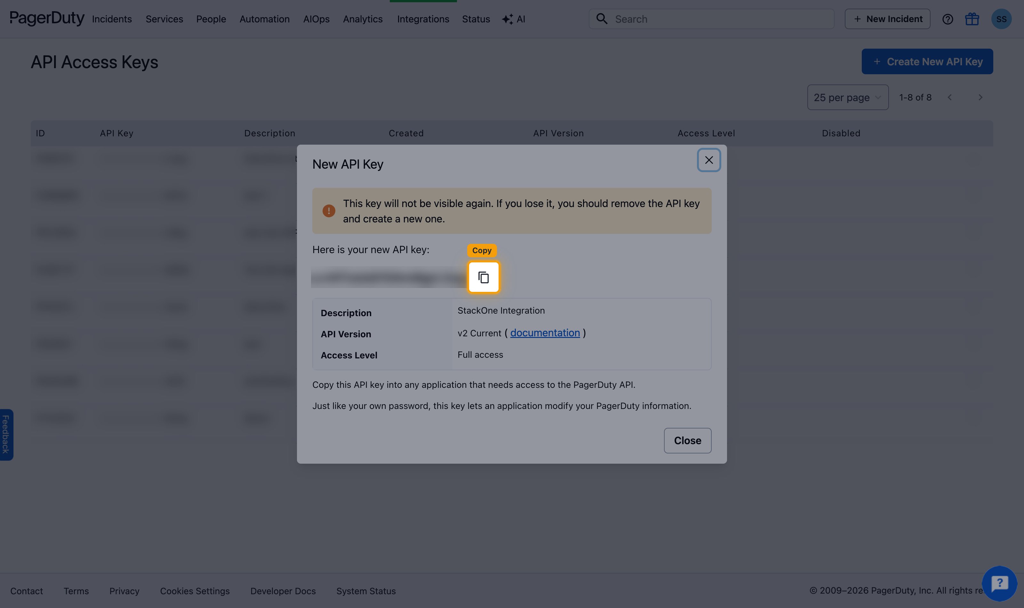Click the '1-8 of 8' pagination text

point(915,98)
